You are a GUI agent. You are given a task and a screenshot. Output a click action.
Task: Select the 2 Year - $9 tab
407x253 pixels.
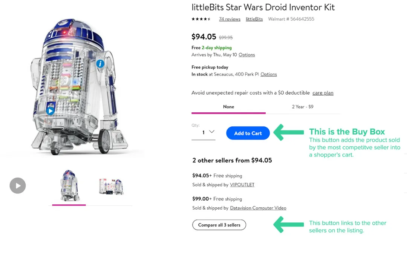(x=303, y=107)
